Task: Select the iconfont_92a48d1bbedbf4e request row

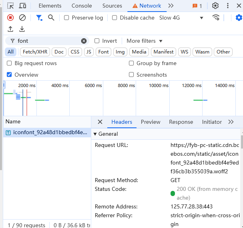Action: 47,133
